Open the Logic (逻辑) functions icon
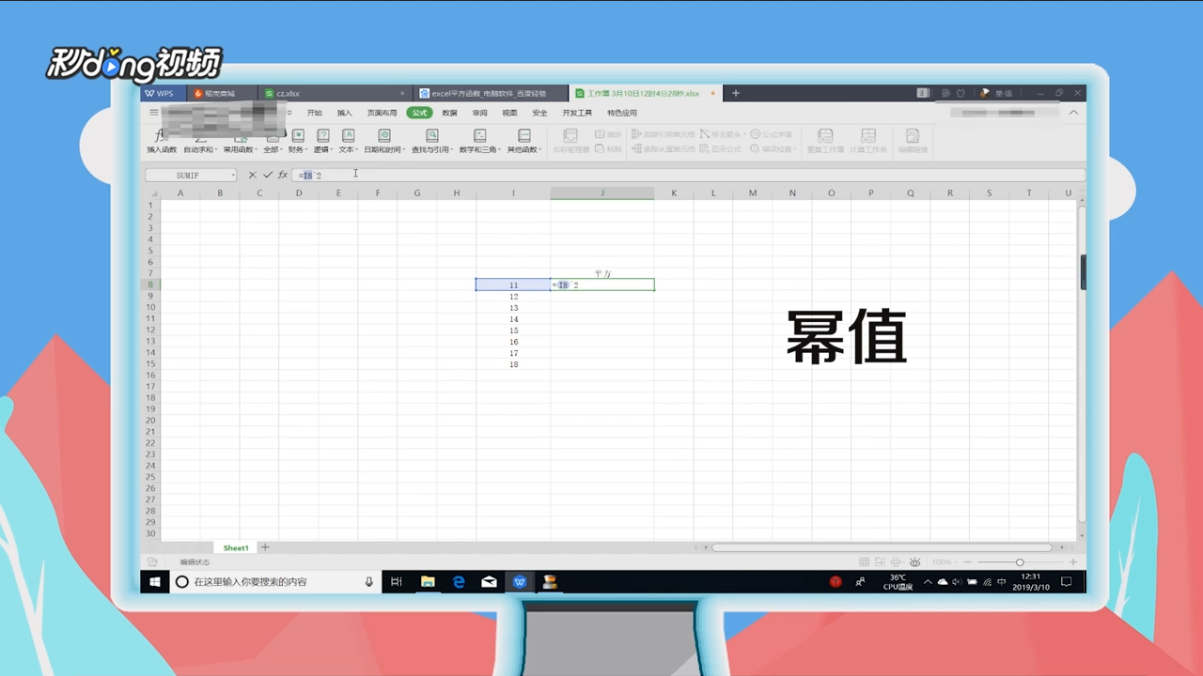 322,136
